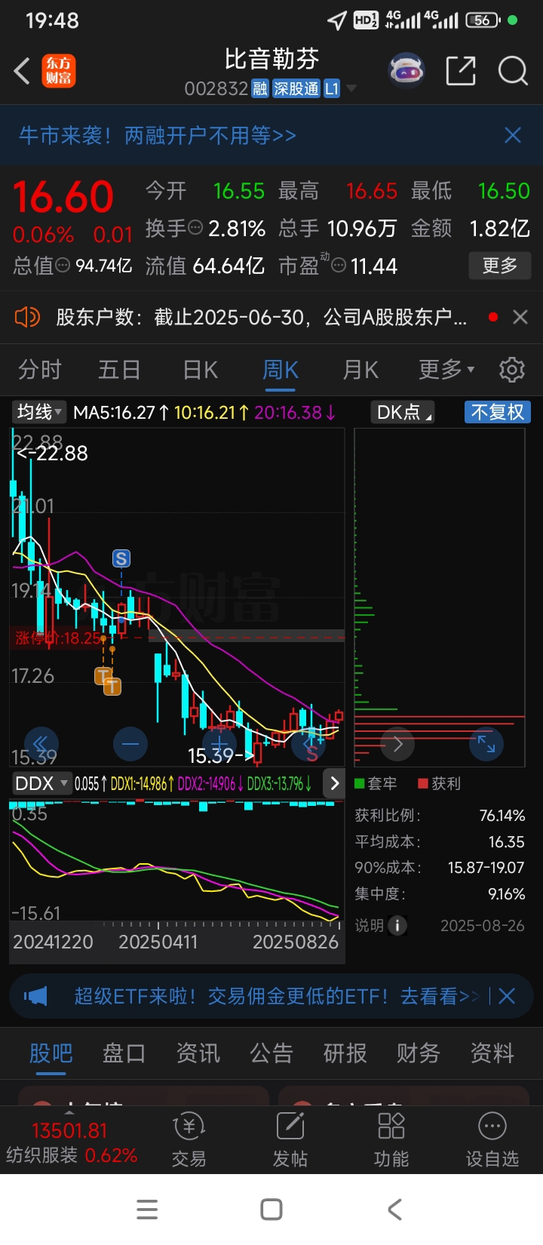Open search with magnifier icon
Screen dimensions: 543x1245
pyautogui.click(x=513, y=72)
